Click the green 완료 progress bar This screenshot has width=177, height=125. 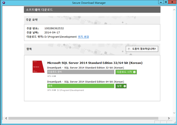click(81, 86)
